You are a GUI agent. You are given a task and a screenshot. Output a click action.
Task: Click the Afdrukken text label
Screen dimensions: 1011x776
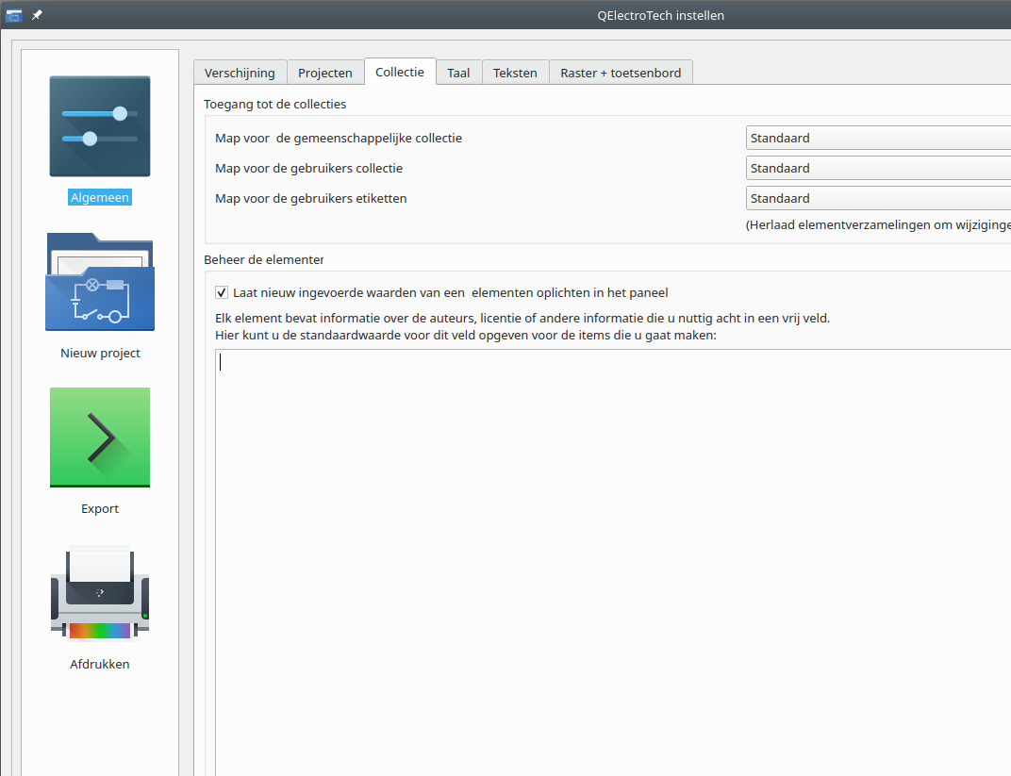pyautogui.click(x=100, y=665)
